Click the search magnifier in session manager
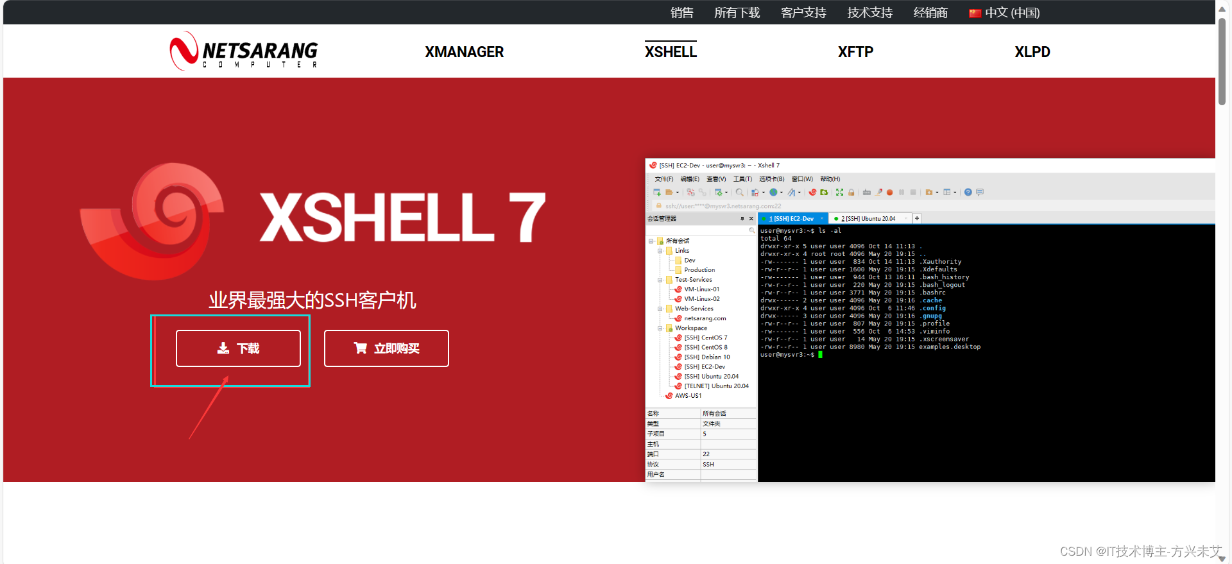Image resolution: width=1232 pixels, height=564 pixels. (752, 230)
